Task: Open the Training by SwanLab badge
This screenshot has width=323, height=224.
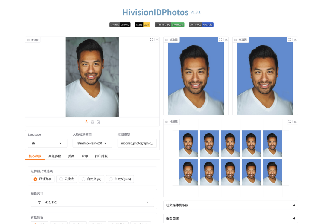Action: tap(169, 25)
